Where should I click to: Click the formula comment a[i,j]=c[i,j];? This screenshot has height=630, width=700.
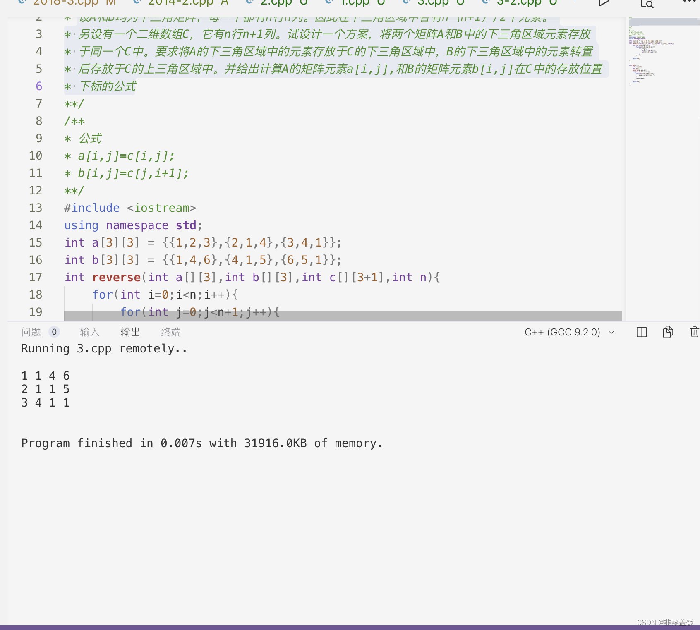(120, 156)
